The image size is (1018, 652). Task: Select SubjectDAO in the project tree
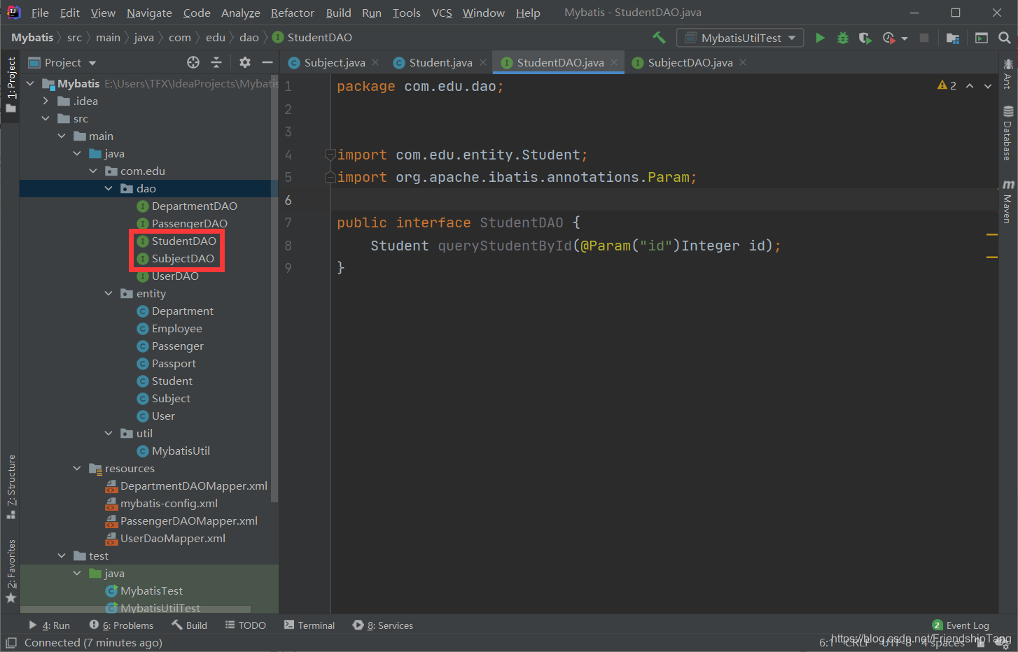click(x=183, y=258)
